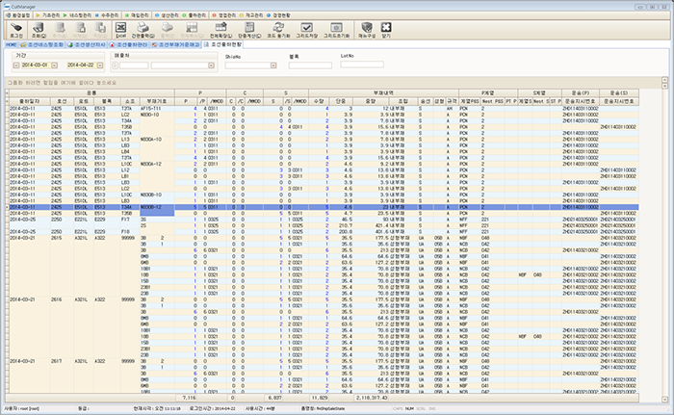Image resolution: width=674 pixels, height=415 pixels.
Task: Open the 기초관리 menu
Action: [48, 15]
